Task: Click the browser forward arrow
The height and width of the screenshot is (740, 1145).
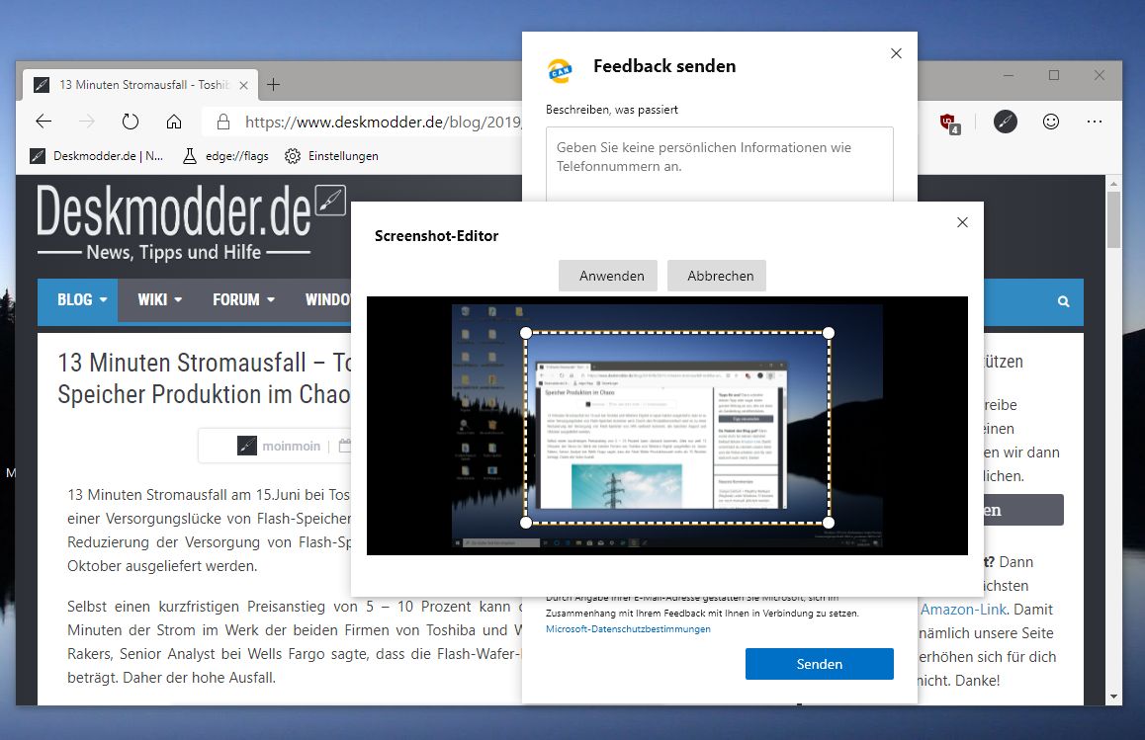Action: (x=87, y=122)
